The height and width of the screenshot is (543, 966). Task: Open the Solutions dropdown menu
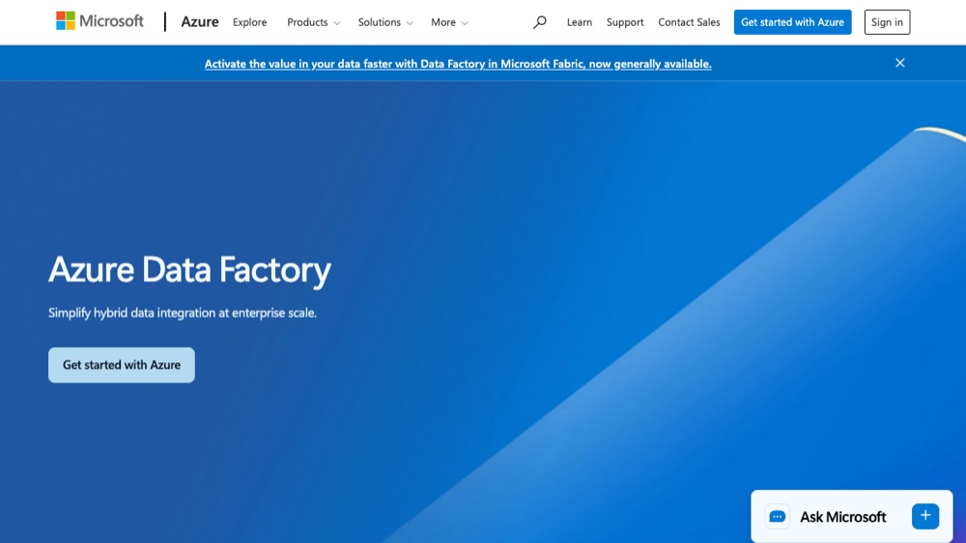coord(385,22)
